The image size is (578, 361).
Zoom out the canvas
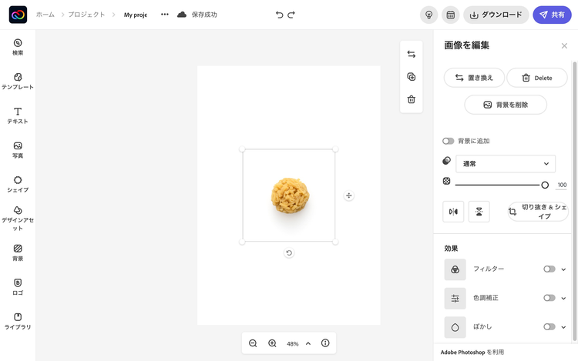pyautogui.click(x=253, y=343)
